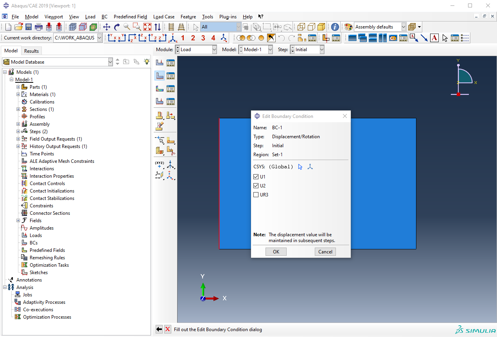Open the Plug-ins menu

pos(228,17)
